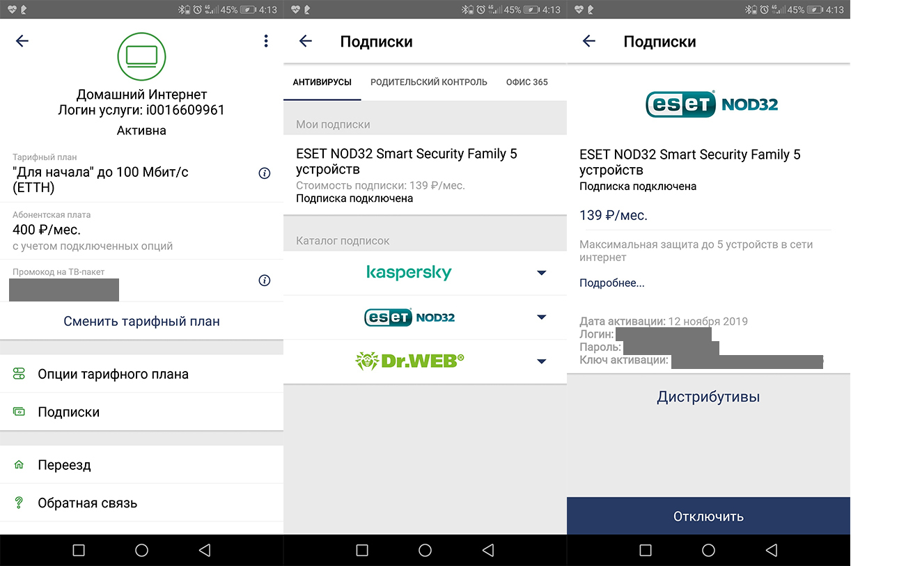Tap the large ESET NOD32 logo header
The height and width of the screenshot is (566, 906).
[x=712, y=104]
